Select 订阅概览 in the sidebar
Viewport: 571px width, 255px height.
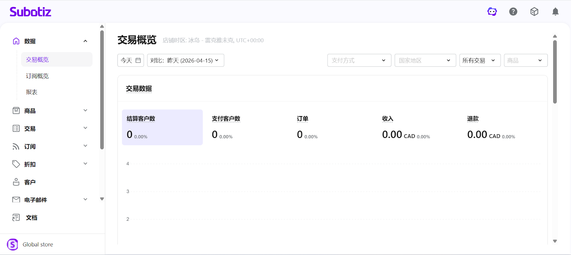click(37, 76)
